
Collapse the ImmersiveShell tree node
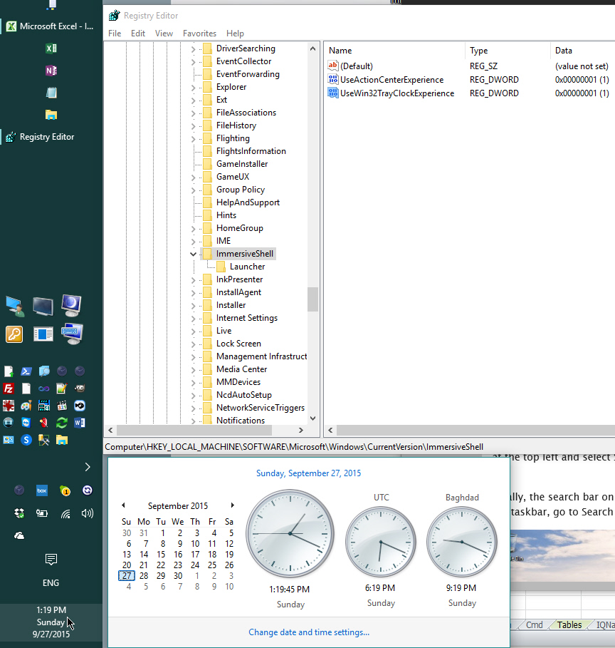point(194,254)
